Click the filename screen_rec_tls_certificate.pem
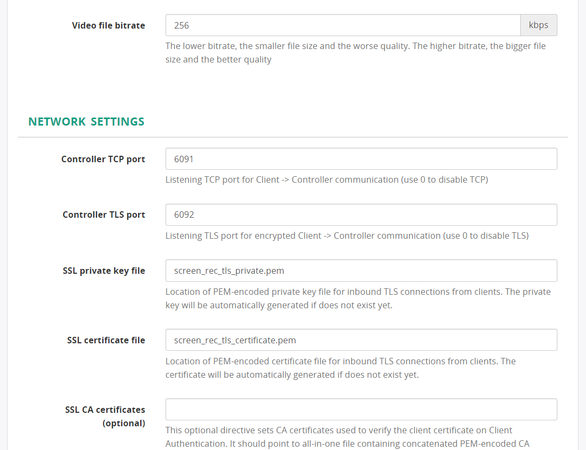This screenshot has height=450, width=586. tap(234, 340)
